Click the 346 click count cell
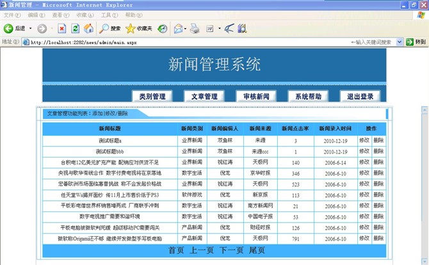This screenshot has height=265, width=429. (x=295, y=173)
